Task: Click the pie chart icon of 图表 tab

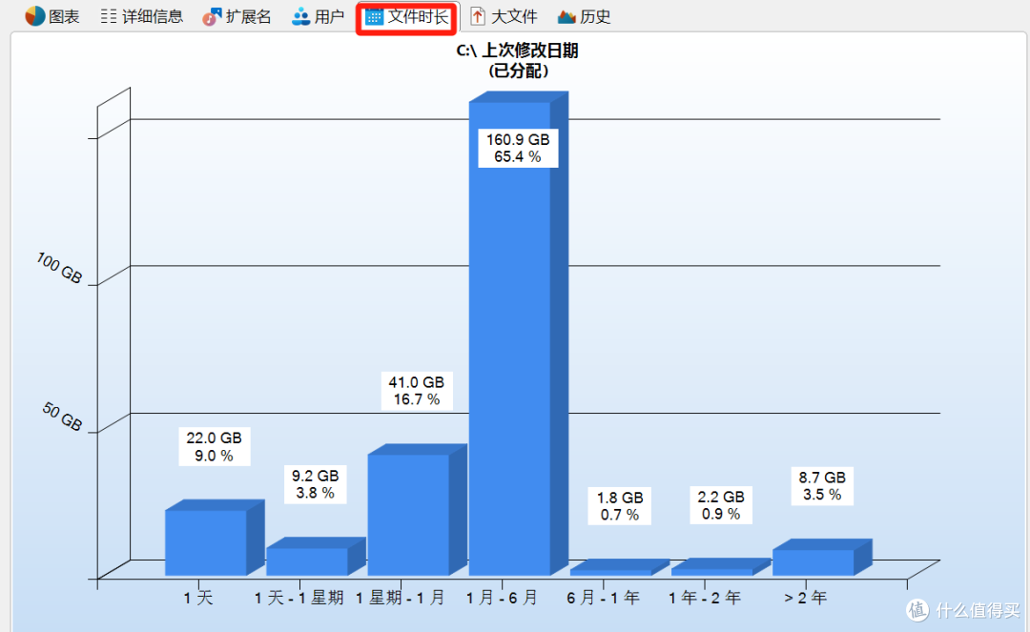Action: click(35, 16)
